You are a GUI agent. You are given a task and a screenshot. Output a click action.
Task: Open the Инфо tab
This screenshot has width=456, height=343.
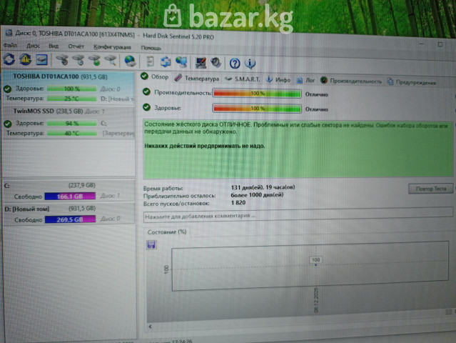(x=278, y=80)
